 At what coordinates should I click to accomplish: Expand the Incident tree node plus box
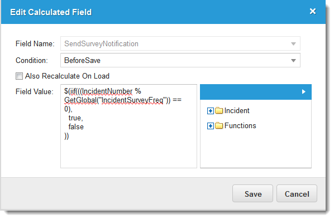coord(210,111)
